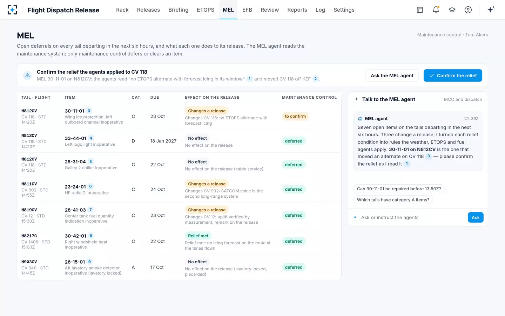This screenshot has height=316, width=505.
Task: Open the Settings tab
Action: tap(344, 10)
